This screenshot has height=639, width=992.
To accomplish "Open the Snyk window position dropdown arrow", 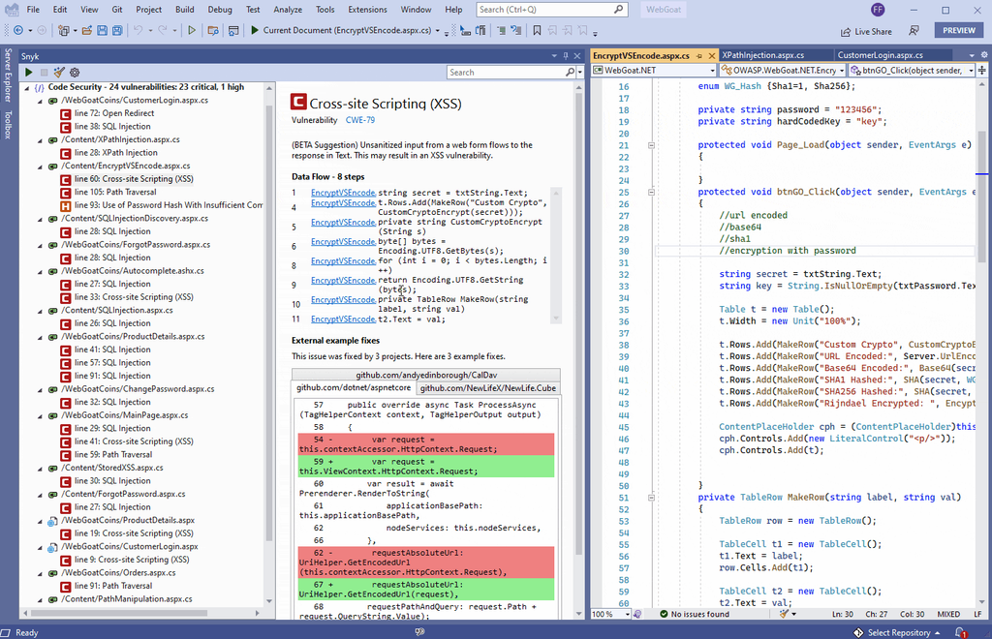I will (554, 55).
